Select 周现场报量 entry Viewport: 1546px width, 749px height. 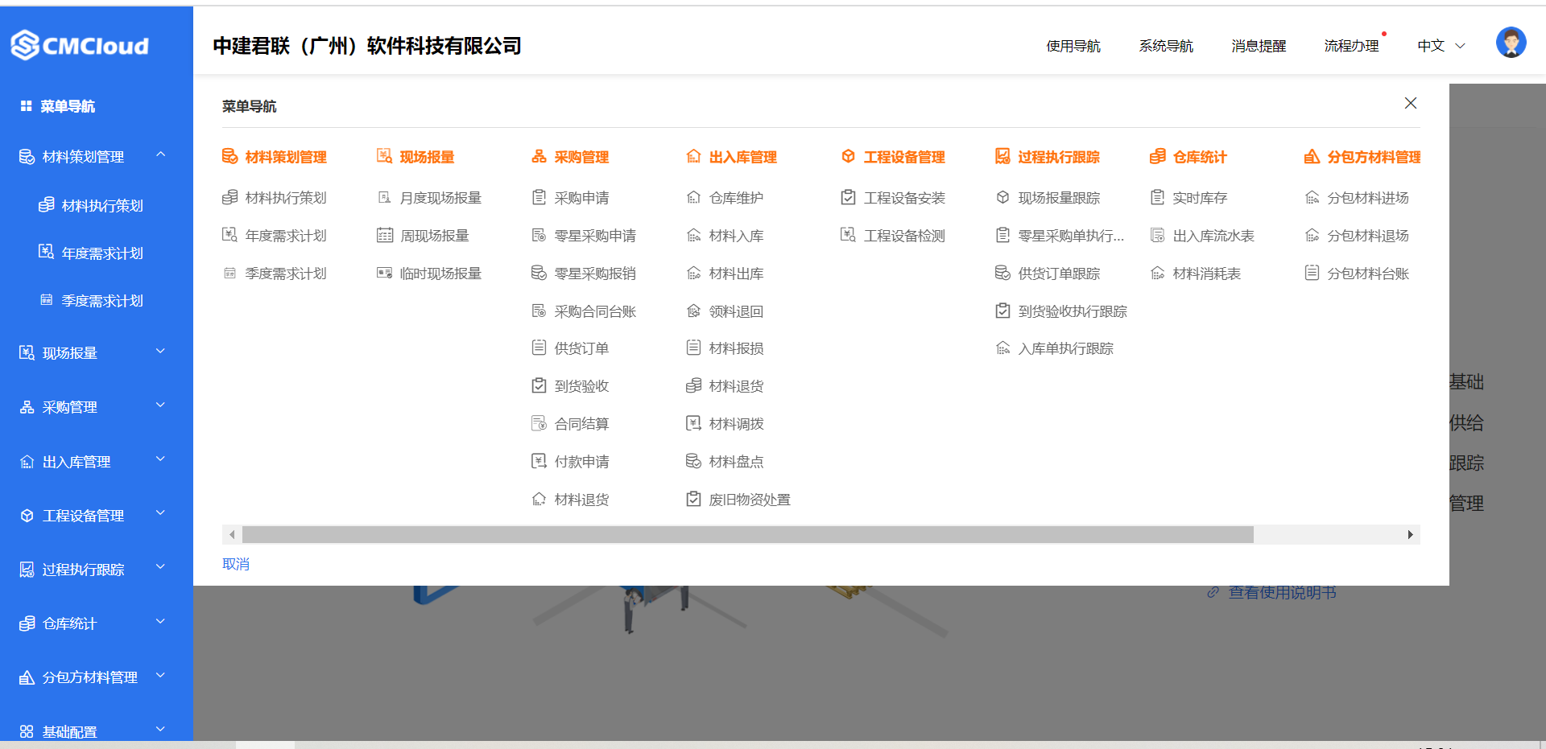click(x=434, y=236)
